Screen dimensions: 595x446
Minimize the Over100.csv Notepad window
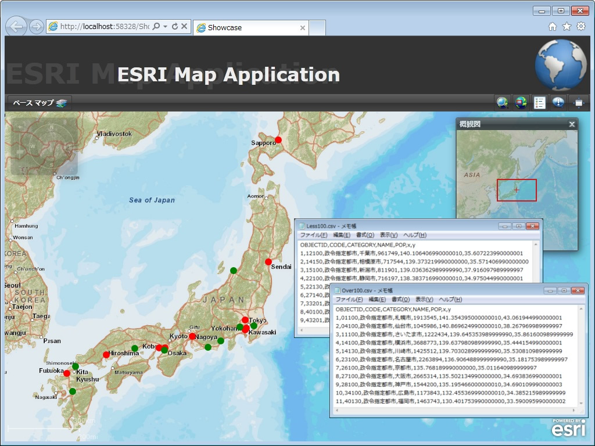click(550, 290)
